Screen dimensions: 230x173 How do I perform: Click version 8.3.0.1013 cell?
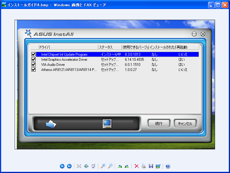(133, 54)
